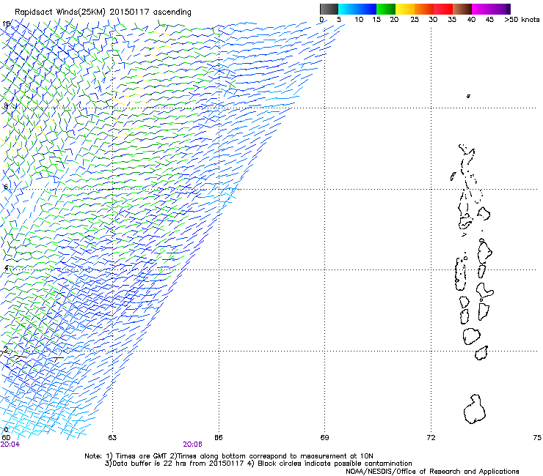Click the southernmost large island outline
Screen dimensions: 543x476
tap(475, 409)
